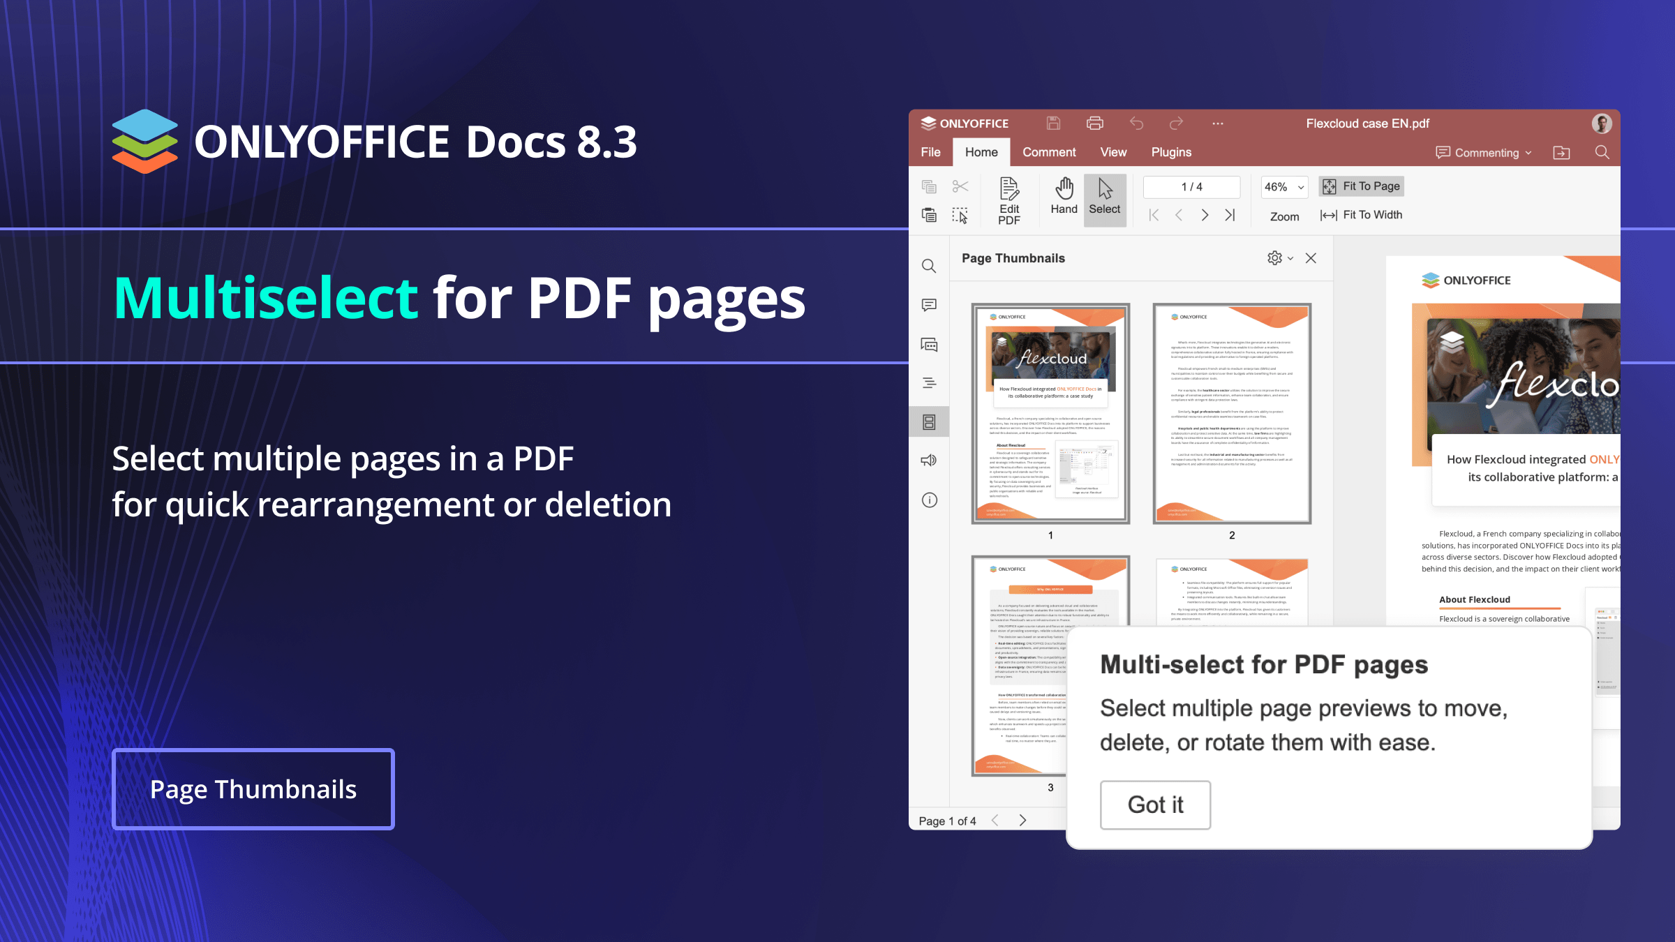Click the Save icon in title bar
This screenshot has height=942, width=1675.
tap(1053, 124)
